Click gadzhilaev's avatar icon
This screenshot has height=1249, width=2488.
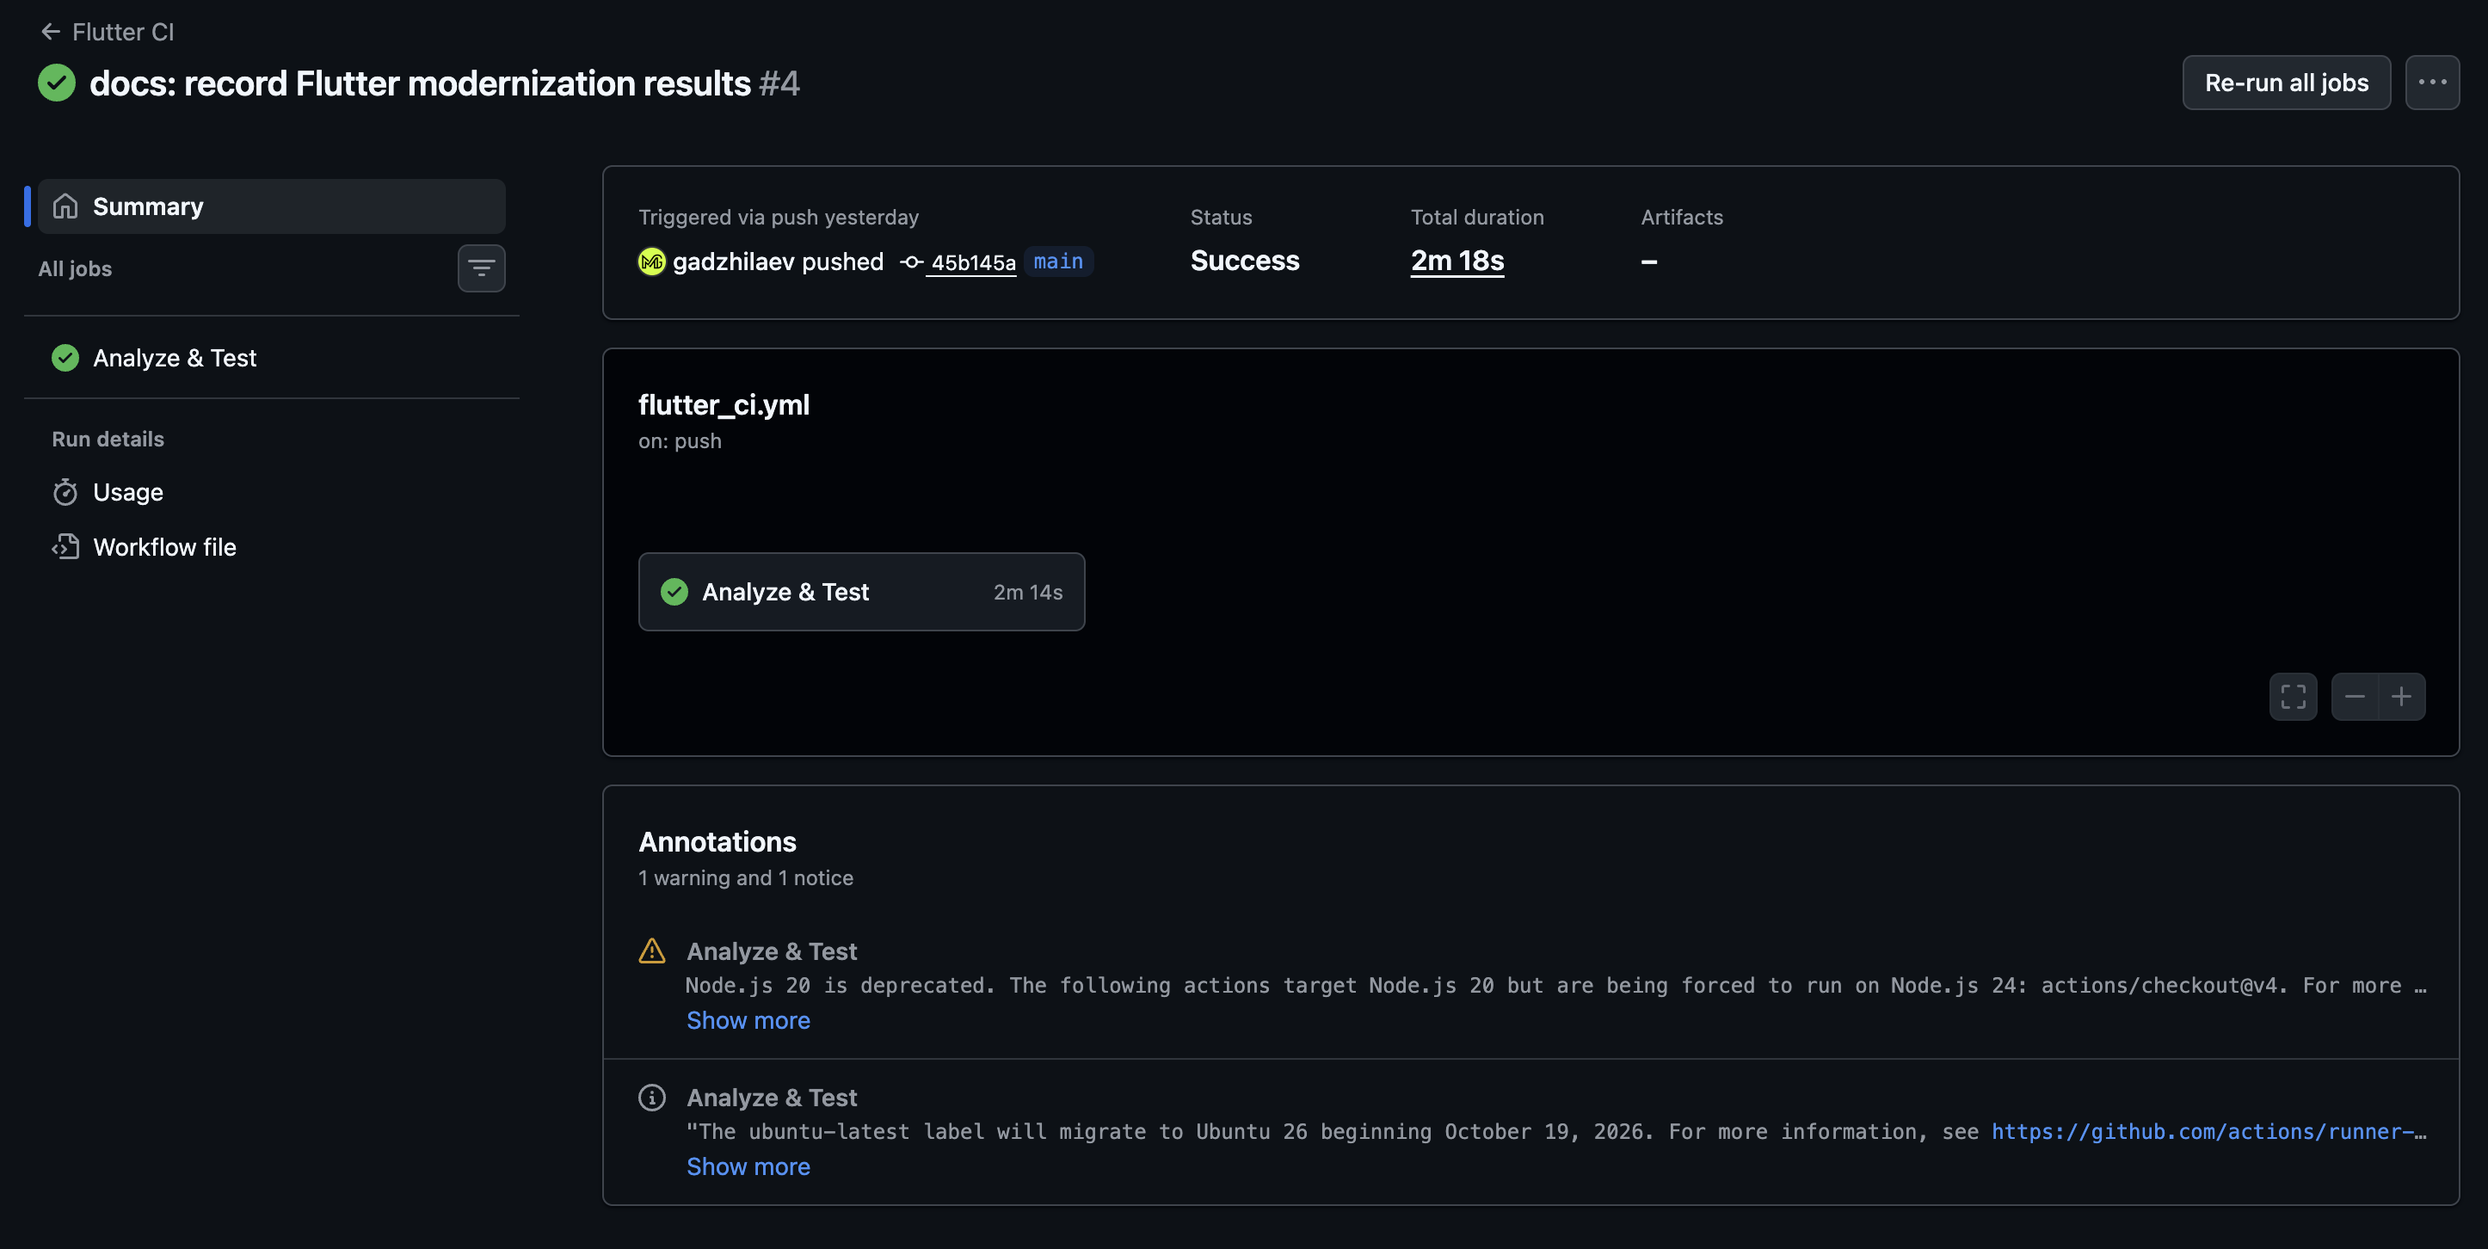point(652,261)
